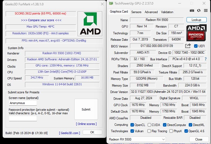The height and width of the screenshot is (144, 211).
Task: Click the System Memory 16190 MB value
Action: coord(87,77)
